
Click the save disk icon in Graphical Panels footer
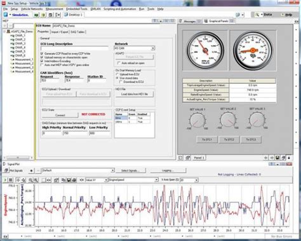278,158
